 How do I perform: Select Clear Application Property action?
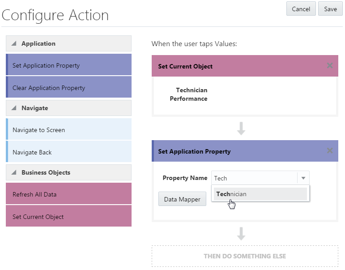click(68, 88)
